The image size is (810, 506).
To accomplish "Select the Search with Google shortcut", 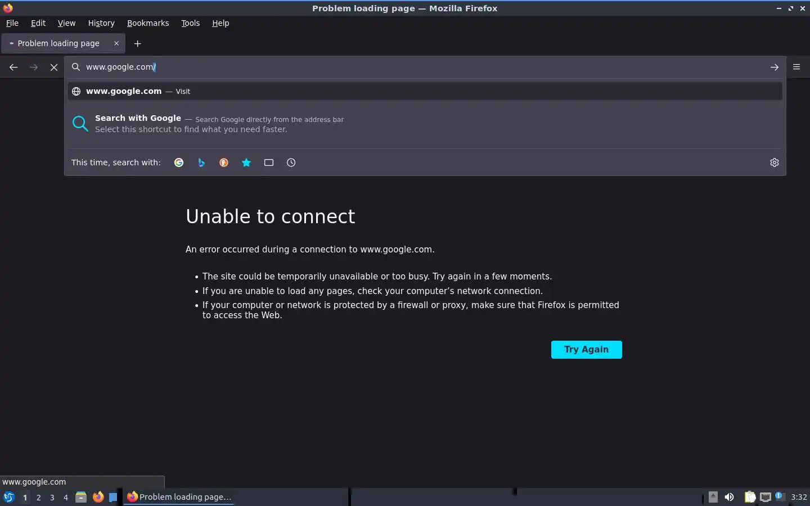I will tap(425, 124).
